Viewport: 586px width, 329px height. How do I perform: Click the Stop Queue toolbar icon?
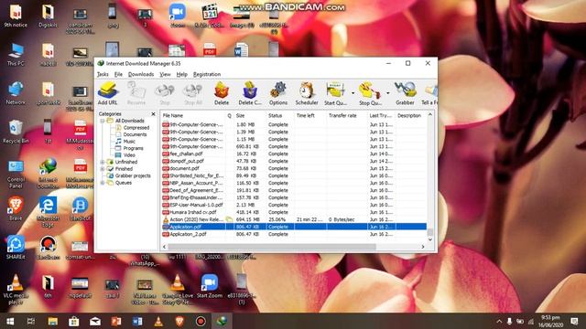tap(370, 93)
